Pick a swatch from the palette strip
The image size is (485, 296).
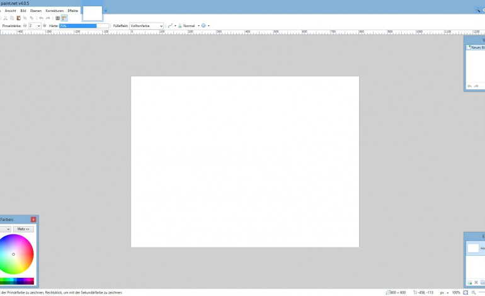tap(17, 281)
